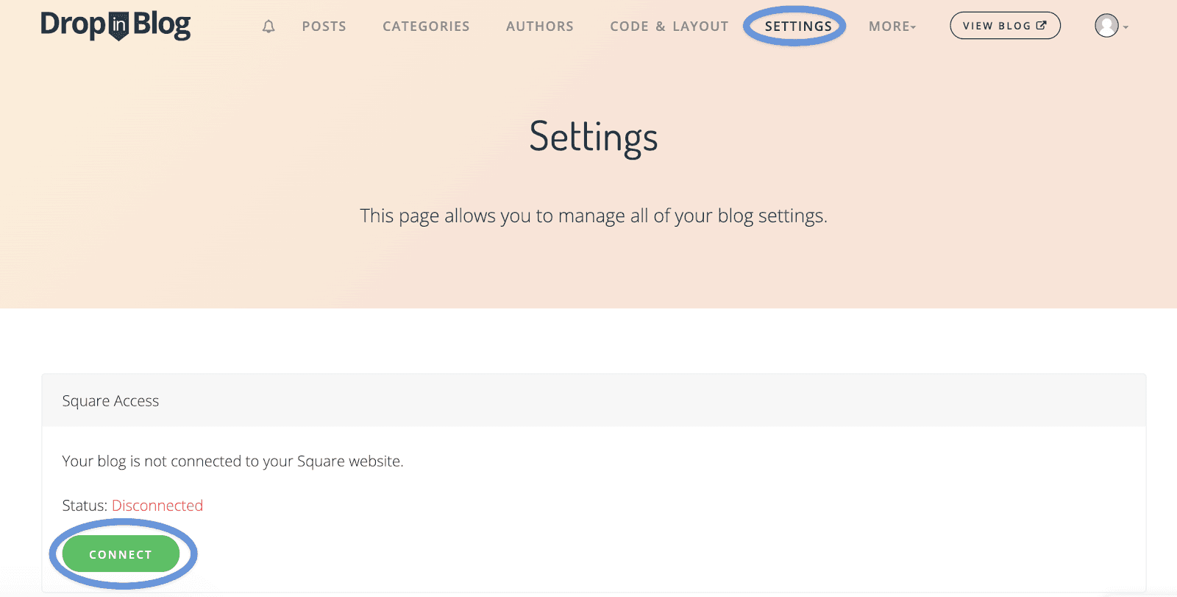This screenshot has width=1177, height=597.
Task: Open the user avatar account menu
Action: [x=1111, y=26]
